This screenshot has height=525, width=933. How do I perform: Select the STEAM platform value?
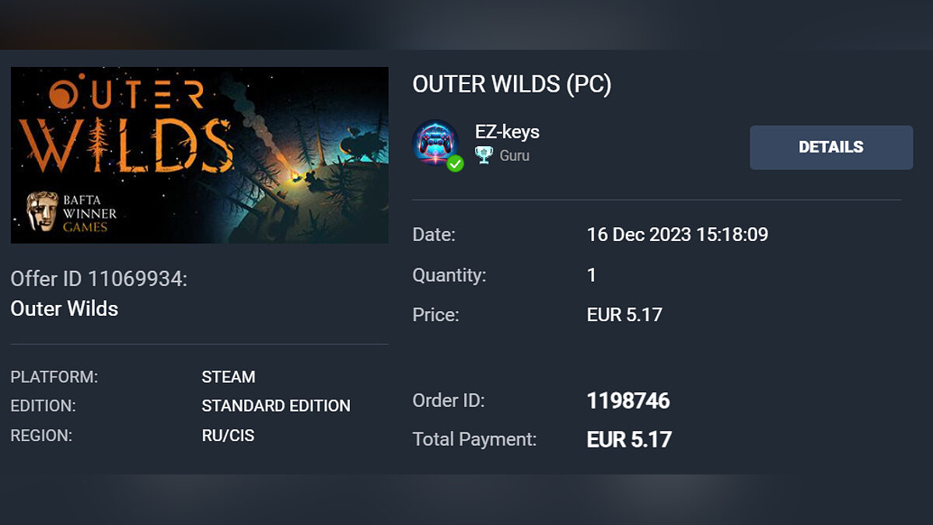[x=229, y=377]
